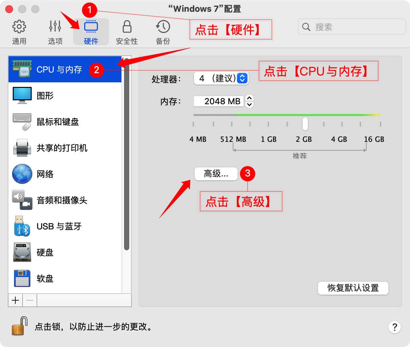The height and width of the screenshot is (347, 410).
Task: Click the 共享的打印机 text label
Action: click(x=62, y=148)
